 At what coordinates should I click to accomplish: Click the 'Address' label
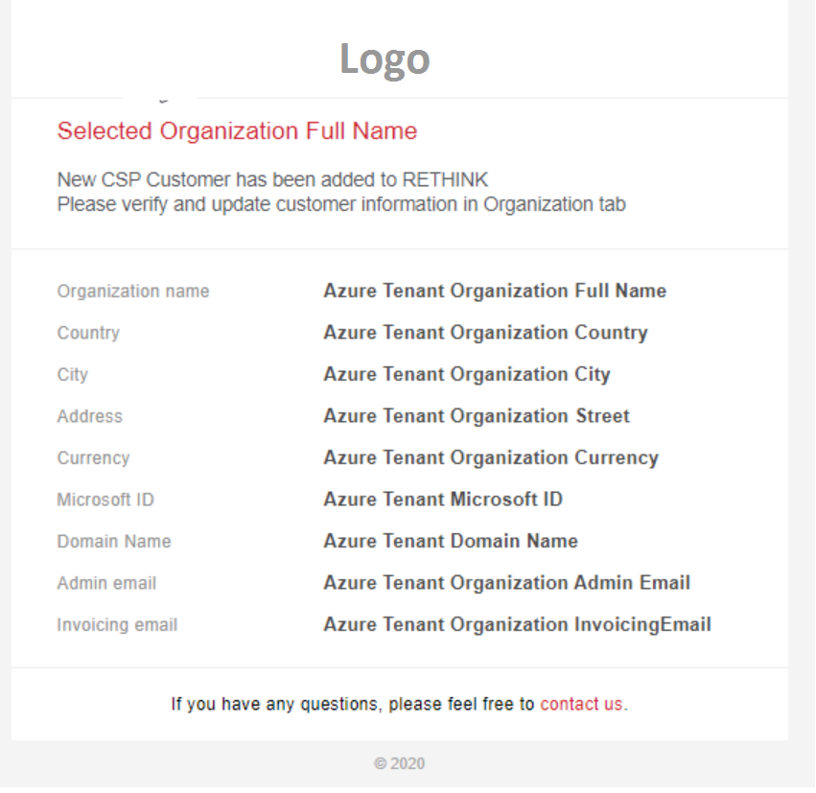[x=90, y=416]
